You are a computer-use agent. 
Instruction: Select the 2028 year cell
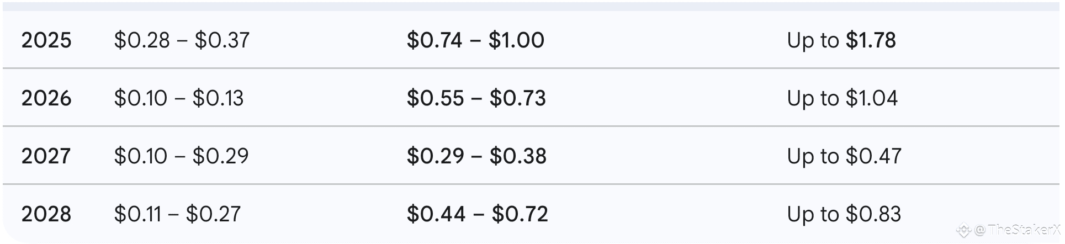tap(46, 214)
